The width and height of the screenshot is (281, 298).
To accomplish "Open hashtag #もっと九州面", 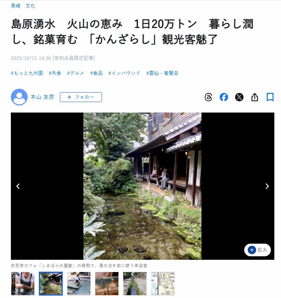I will tap(27, 73).
